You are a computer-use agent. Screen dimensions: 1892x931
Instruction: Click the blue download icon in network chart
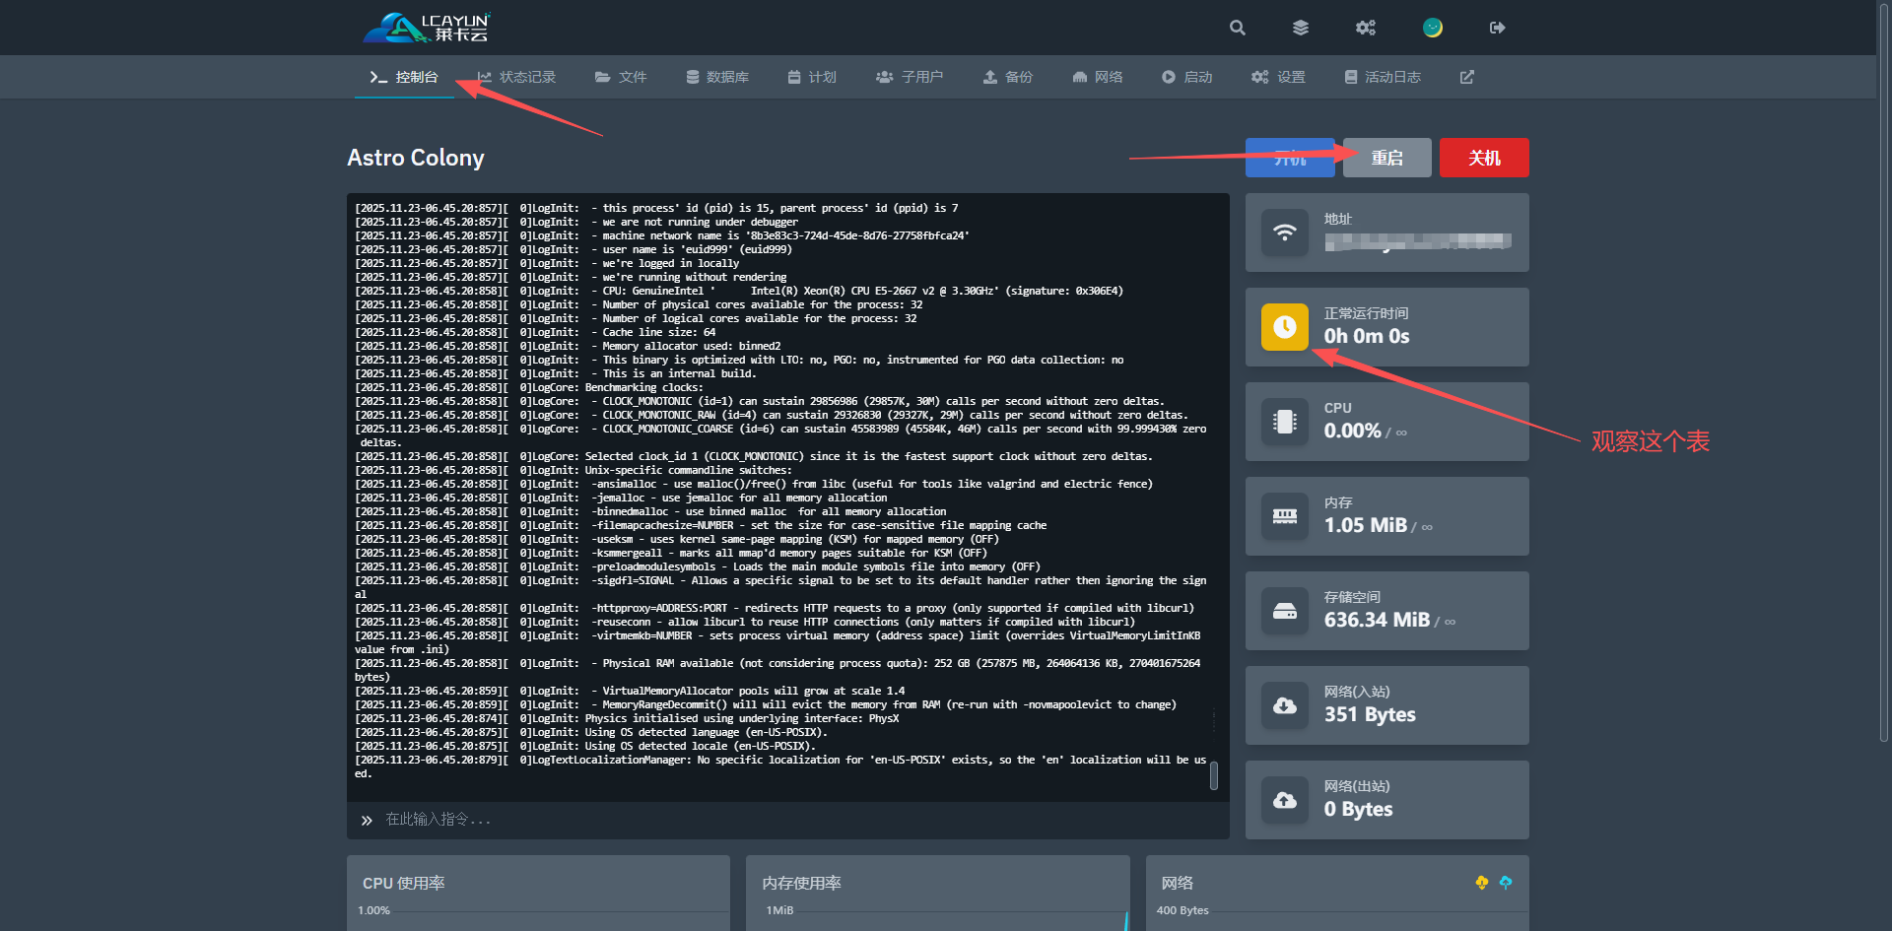coord(1506,883)
